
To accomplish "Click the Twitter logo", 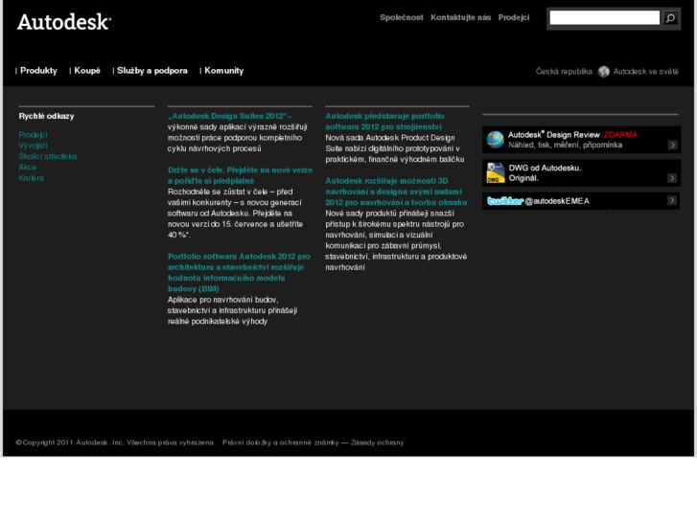I will pos(505,201).
